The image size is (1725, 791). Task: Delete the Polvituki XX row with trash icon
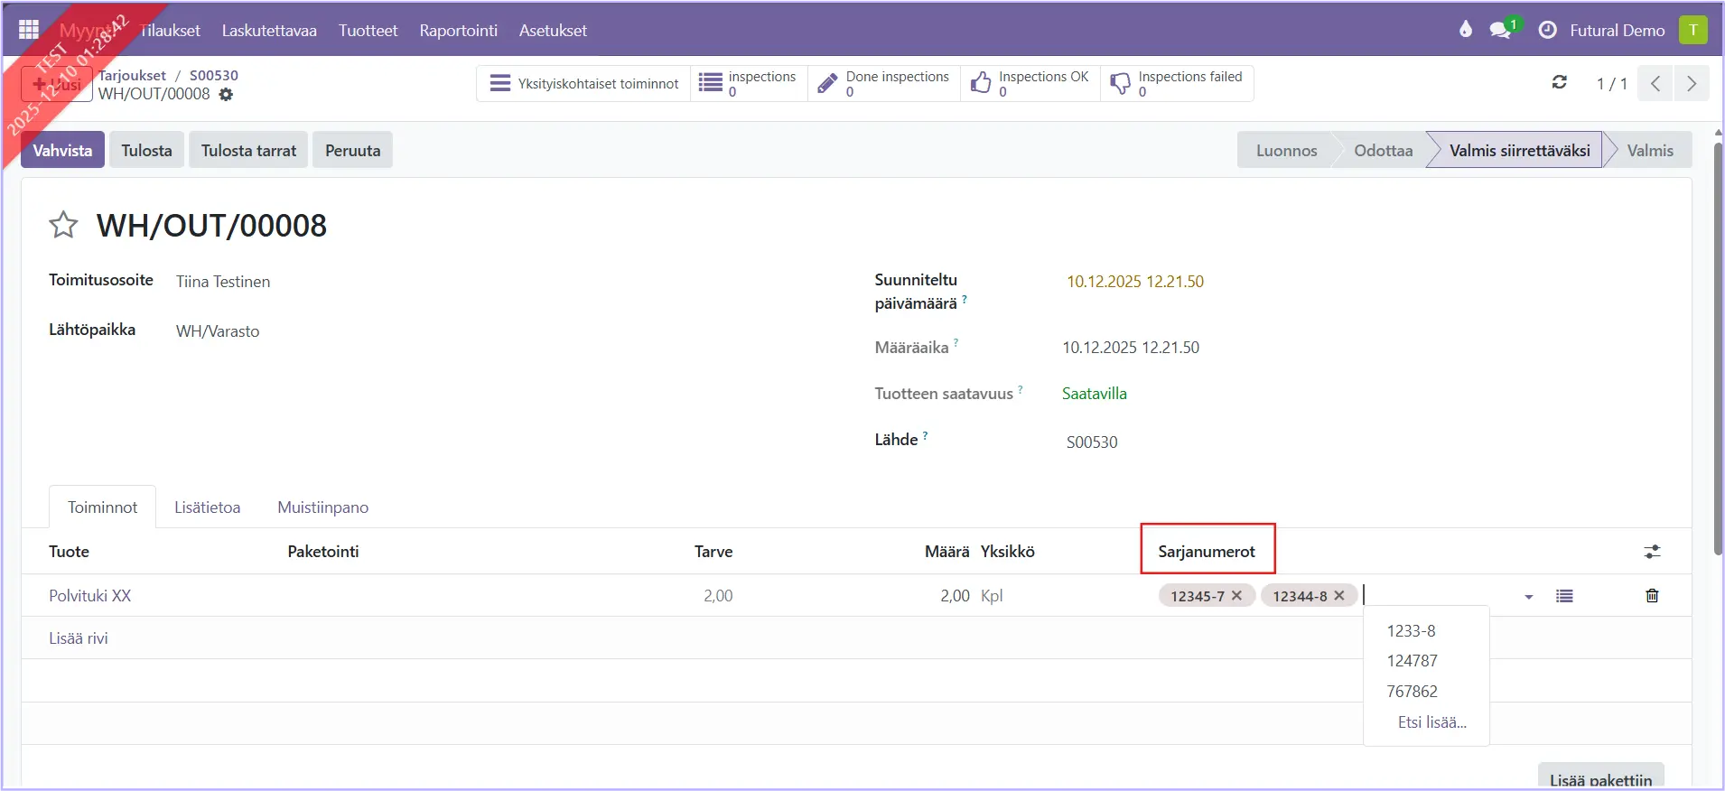(1652, 596)
